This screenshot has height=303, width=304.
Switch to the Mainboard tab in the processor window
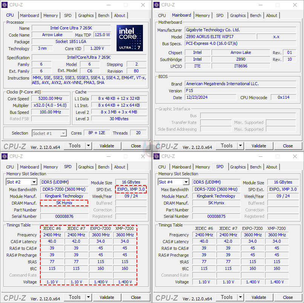(29, 15)
